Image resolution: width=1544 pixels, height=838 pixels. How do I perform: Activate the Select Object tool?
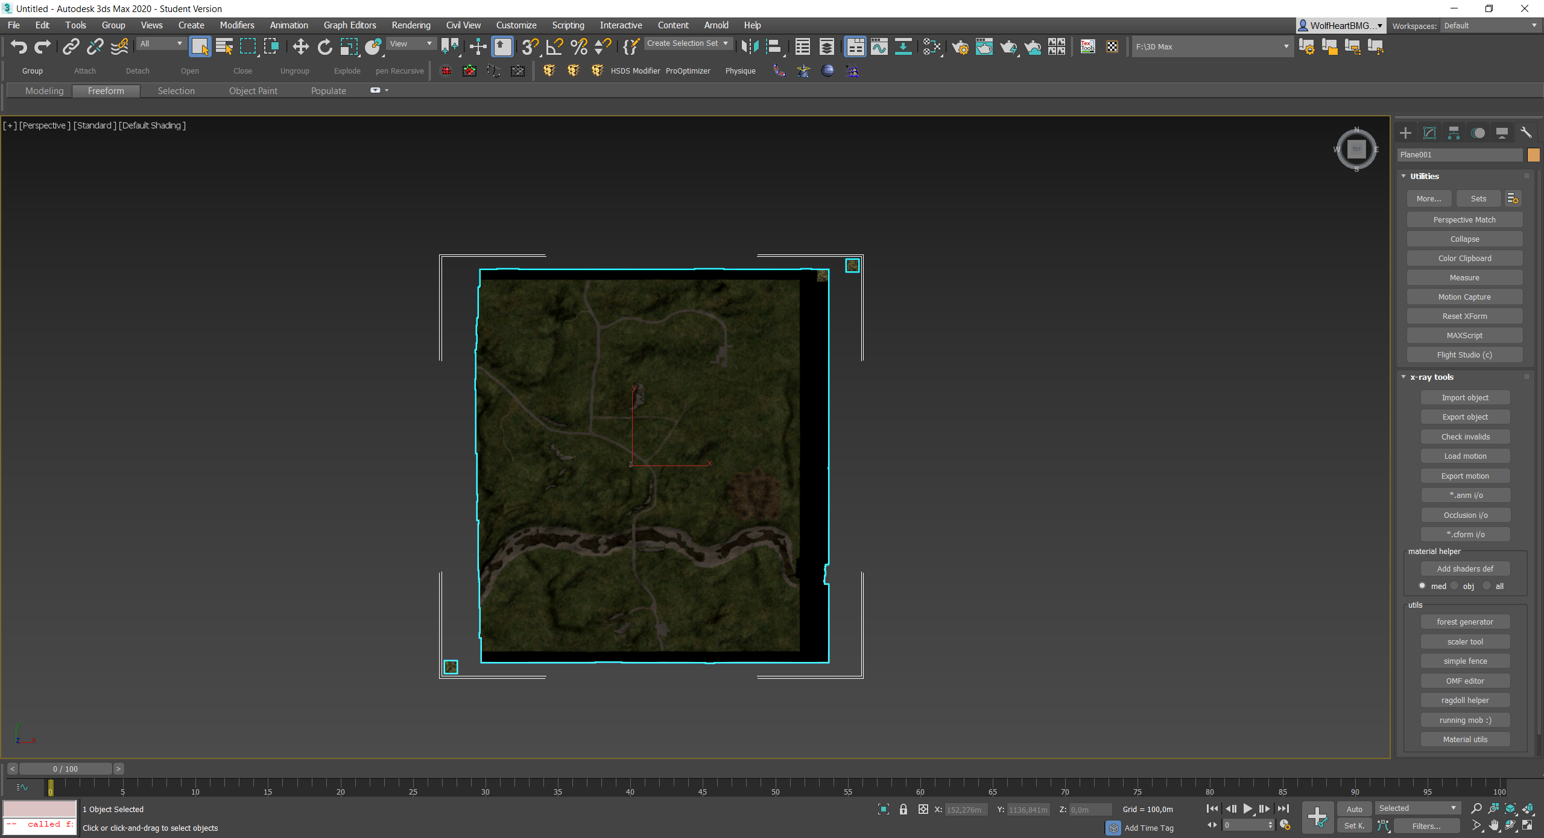[x=200, y=46]
